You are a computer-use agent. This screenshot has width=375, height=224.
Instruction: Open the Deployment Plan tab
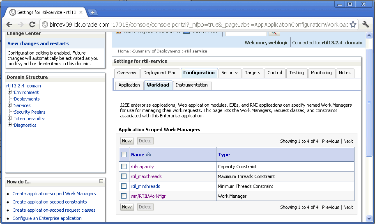160,73
